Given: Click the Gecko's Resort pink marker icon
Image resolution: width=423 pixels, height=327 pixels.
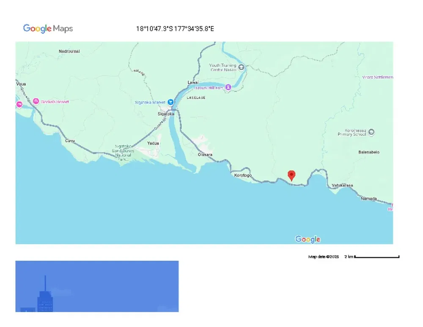Looking at the screenshot, I should coord(36,102).
